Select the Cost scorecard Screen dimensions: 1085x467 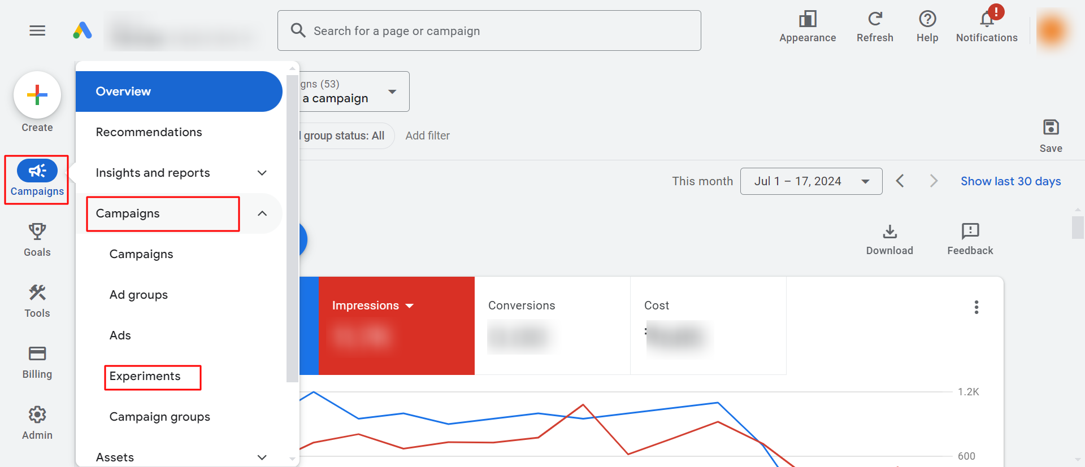[x=708, y=326]
